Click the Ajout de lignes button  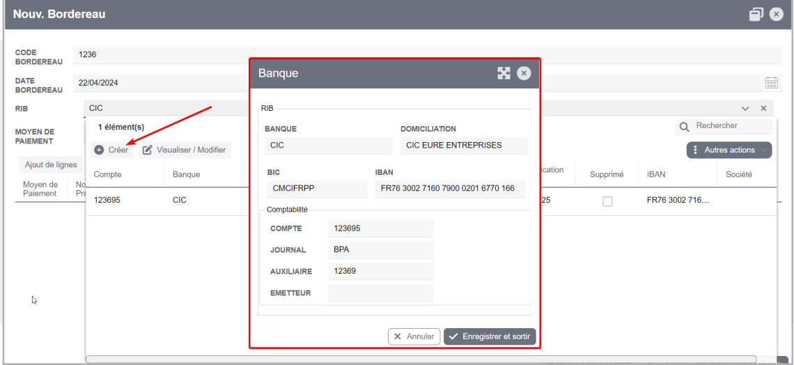pos(51,164)
